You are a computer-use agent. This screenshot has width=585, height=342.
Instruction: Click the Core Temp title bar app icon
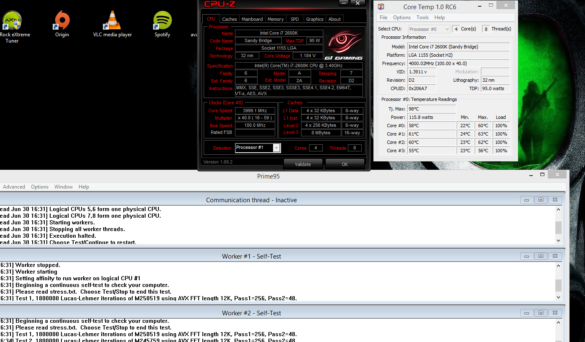pos(381,7)
